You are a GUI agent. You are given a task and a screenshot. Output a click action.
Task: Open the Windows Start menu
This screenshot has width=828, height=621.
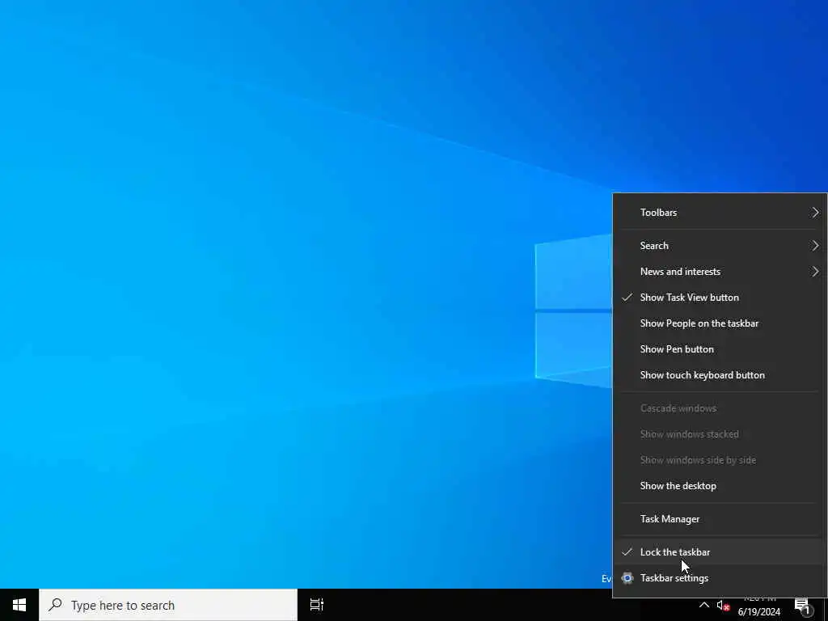point(19,605)
